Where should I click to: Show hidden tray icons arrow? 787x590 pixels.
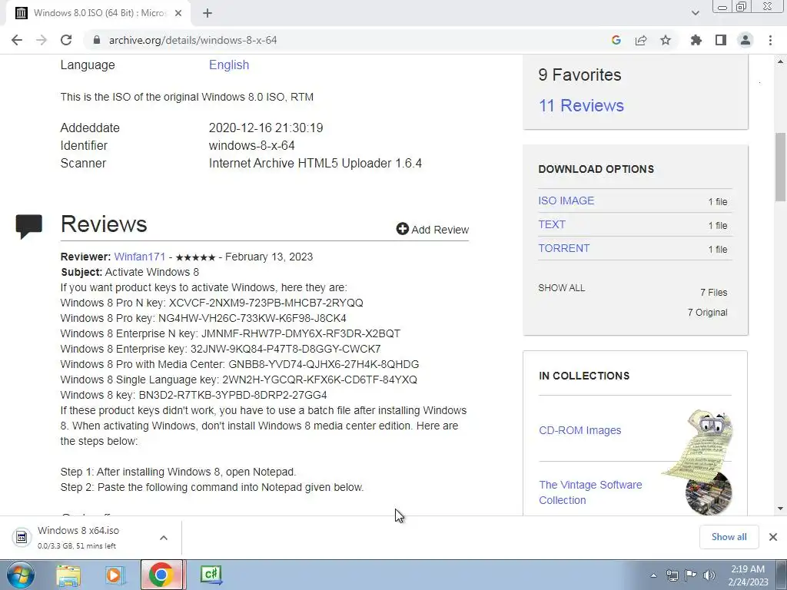[653, 575]
